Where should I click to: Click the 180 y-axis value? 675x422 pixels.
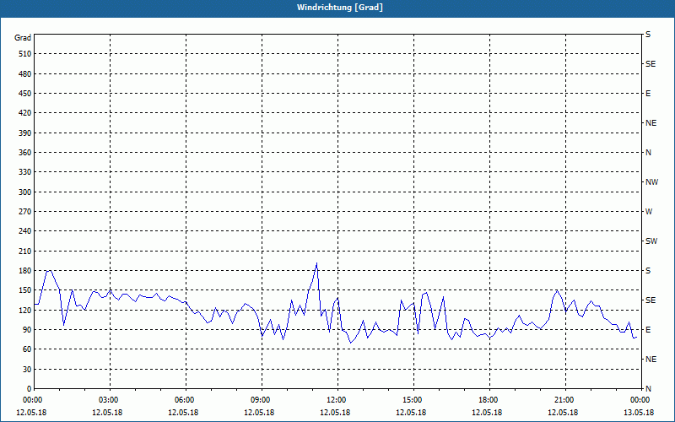25,271
